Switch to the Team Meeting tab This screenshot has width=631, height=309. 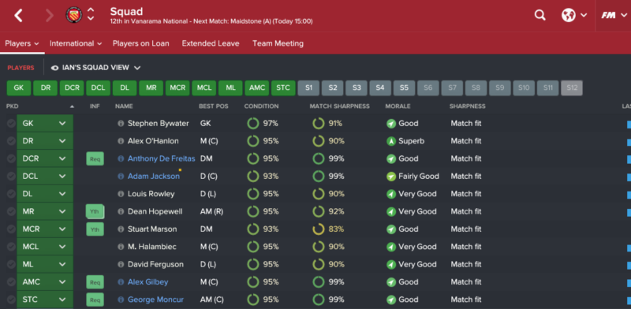point(278,43)
